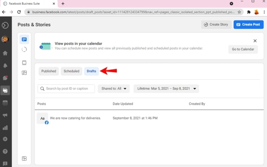Select the Facebook Business Suite browser tab
This screenshot has height=167, width=267.
click(x=29, y=4)
